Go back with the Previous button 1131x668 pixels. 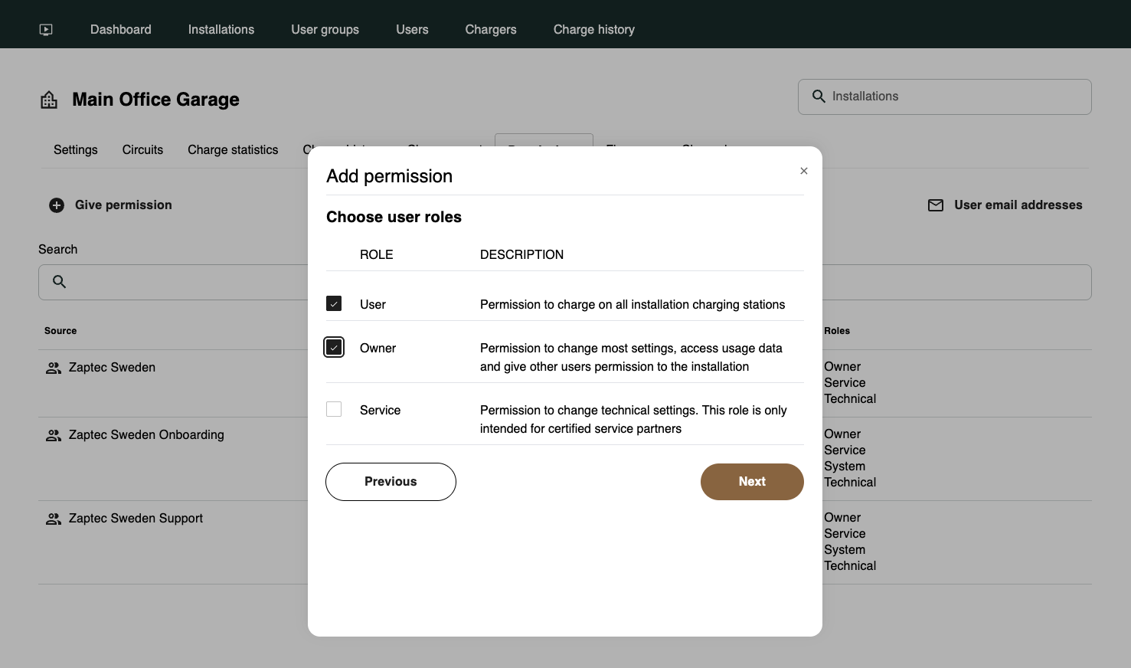point(391,482)
